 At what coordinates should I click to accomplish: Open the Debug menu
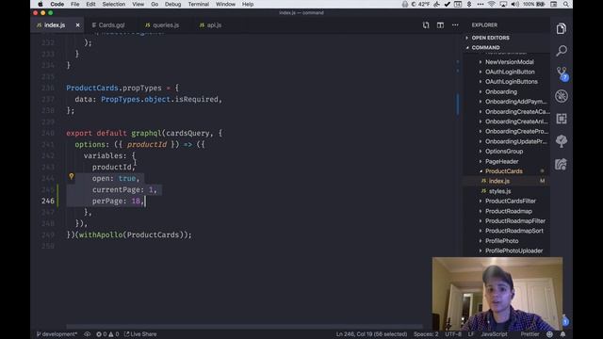pos(173,4)
